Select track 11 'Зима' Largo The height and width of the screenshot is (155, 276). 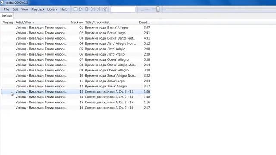pos(76,81)
